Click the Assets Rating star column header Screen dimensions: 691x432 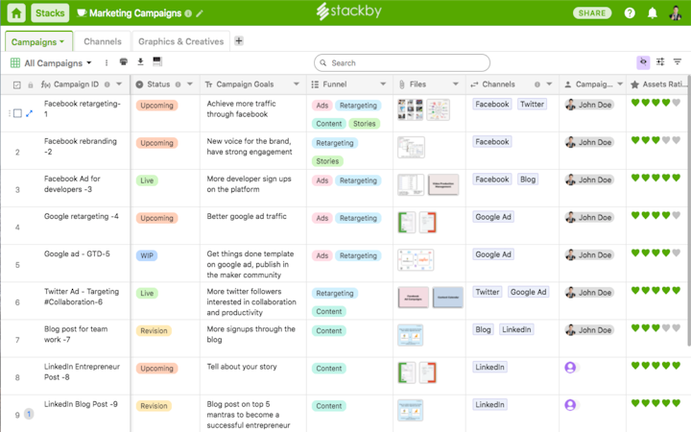pos(658,84)
